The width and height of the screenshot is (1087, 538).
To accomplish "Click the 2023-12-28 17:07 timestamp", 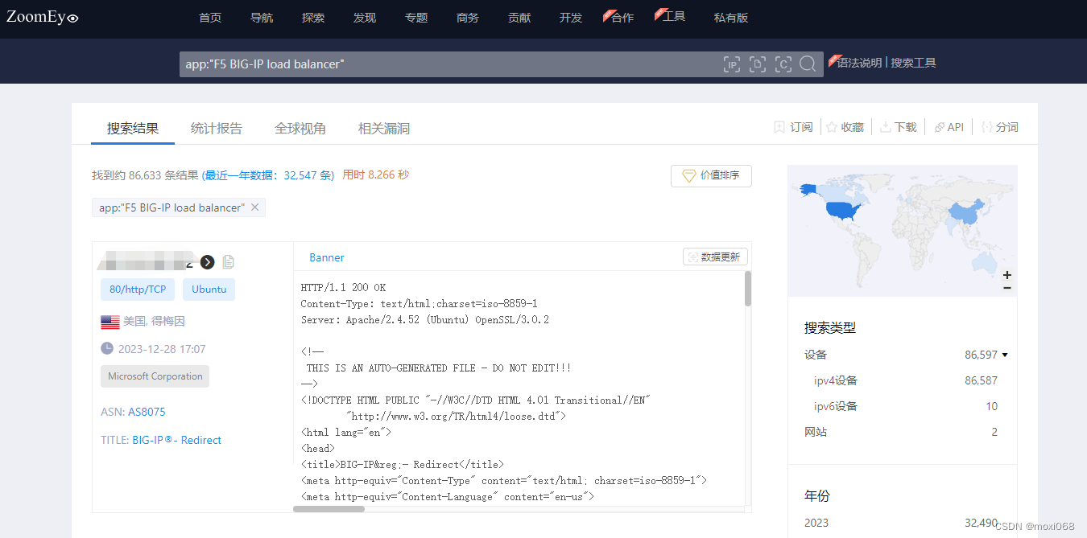I will pyautogui.click(x=162, y=349).
